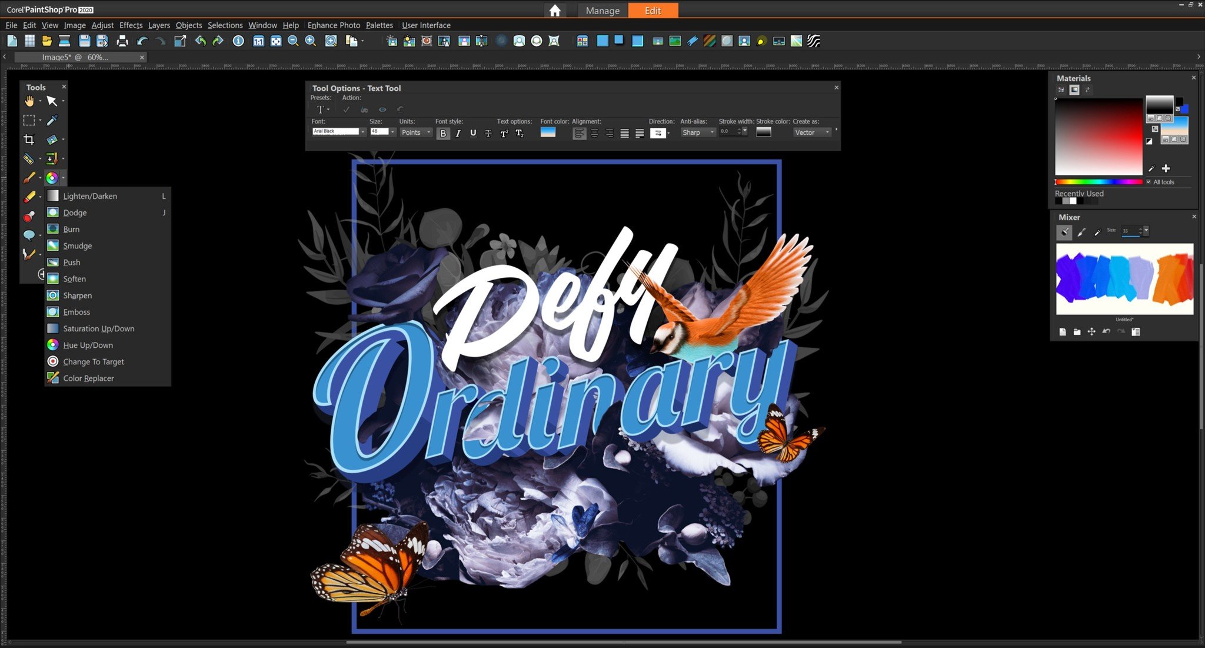Image resolution: width=1205 pixels, height=648 pixels.
Task: Click the New image toolbar icon
Action: click(x=12, y=41)
